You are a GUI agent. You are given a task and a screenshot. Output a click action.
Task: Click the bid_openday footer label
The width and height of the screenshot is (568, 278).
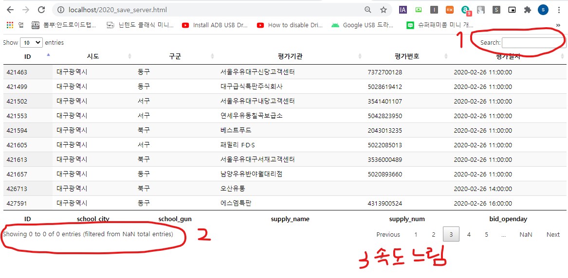click(508, 219)
